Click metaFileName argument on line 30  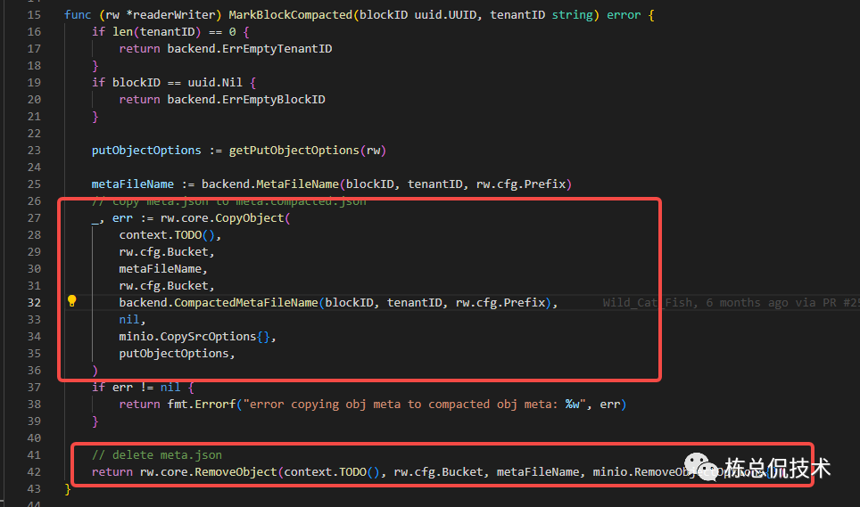pos(161,269)
